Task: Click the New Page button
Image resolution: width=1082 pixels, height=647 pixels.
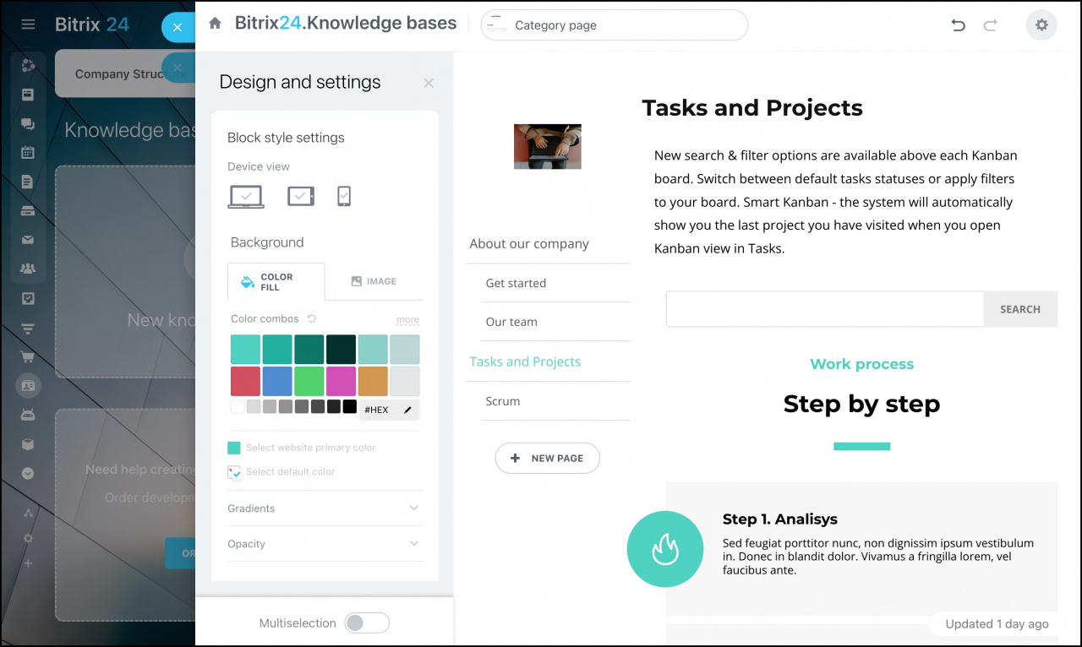Action: pos(548,458)
